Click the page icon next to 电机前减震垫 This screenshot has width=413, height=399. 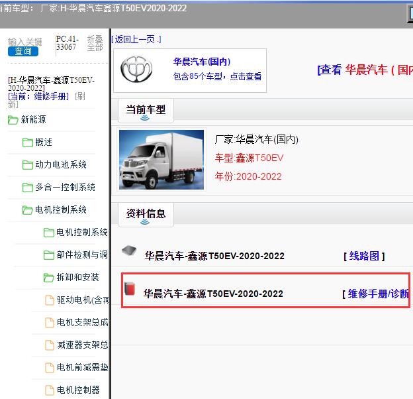(50, 368)
